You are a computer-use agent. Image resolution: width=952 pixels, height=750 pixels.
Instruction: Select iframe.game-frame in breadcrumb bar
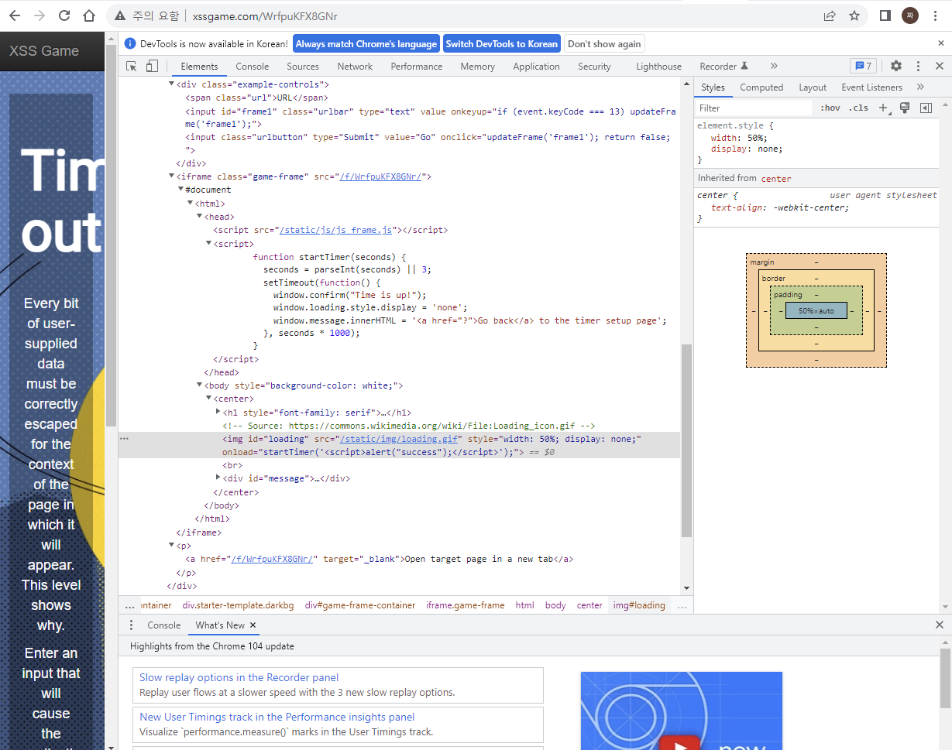(x=465, y=605)
